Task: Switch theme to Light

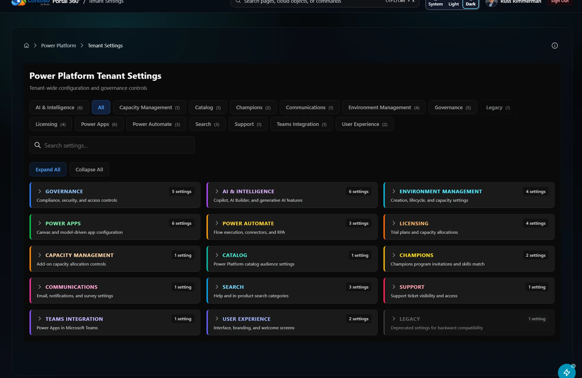Action: click(453, 4)
